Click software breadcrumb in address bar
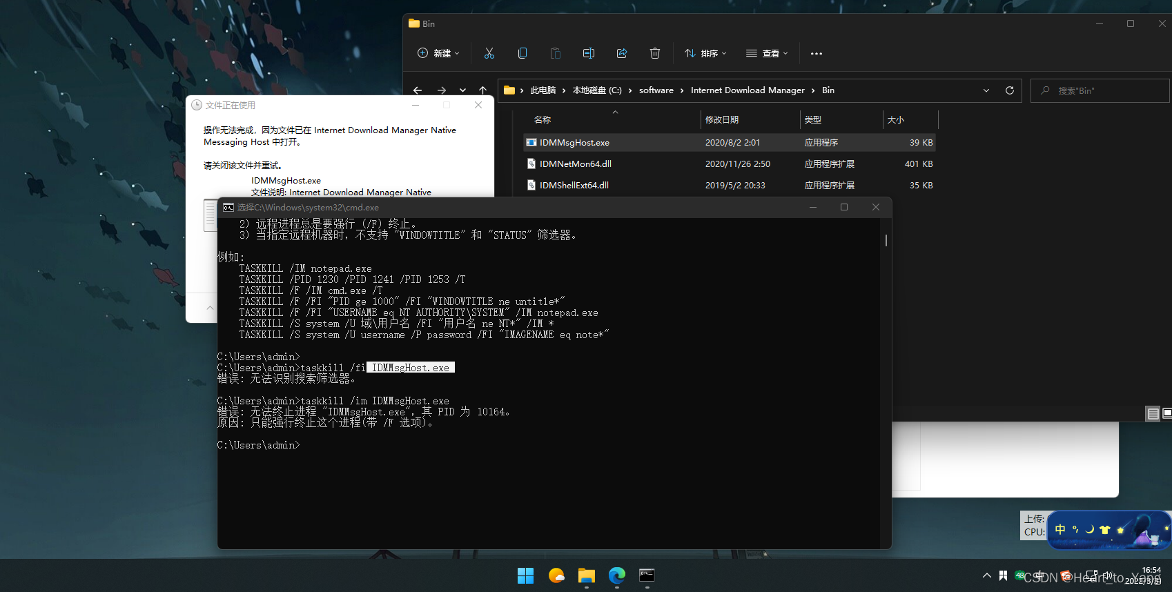Screen dimensions: 1172x592 [x=656, y=90]
